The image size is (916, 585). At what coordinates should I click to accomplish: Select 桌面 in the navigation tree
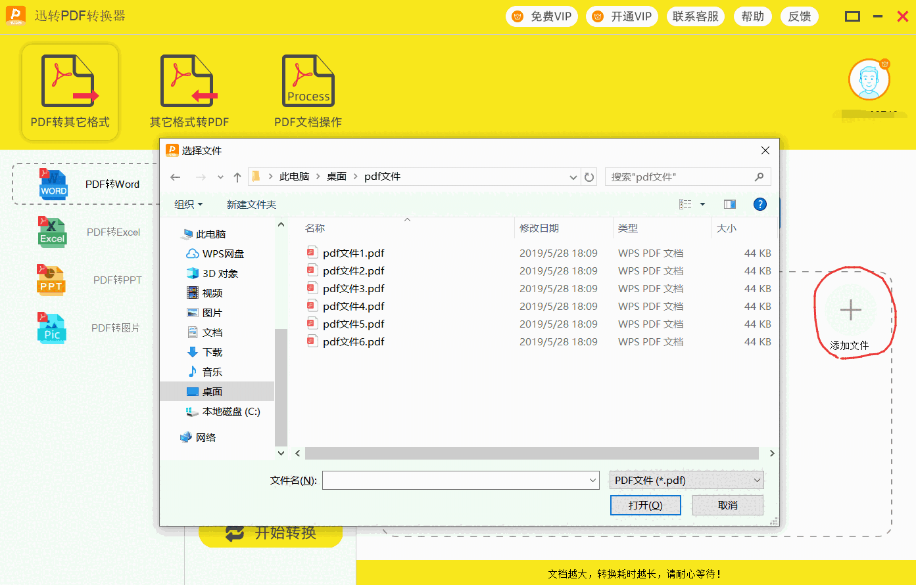(x=212, y=392)
